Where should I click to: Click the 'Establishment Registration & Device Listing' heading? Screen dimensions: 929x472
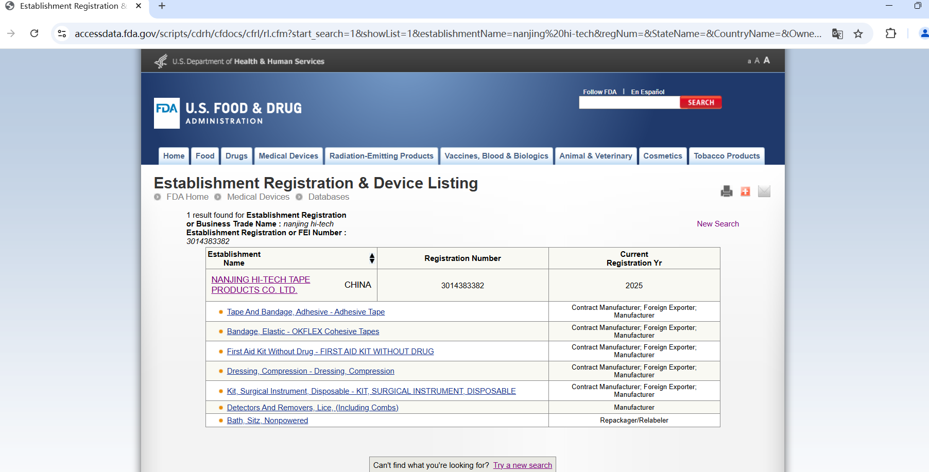[316, 183]
